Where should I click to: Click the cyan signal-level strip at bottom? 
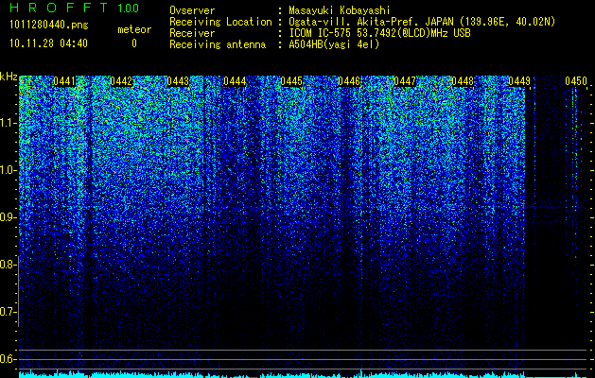(303, 374)
